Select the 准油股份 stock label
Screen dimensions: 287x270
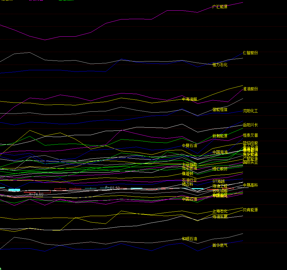[250, 89]
